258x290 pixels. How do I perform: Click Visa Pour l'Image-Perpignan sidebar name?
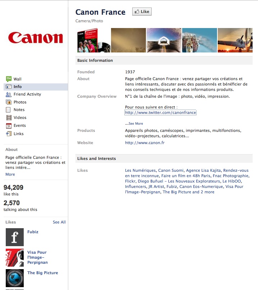coord(37,257)
